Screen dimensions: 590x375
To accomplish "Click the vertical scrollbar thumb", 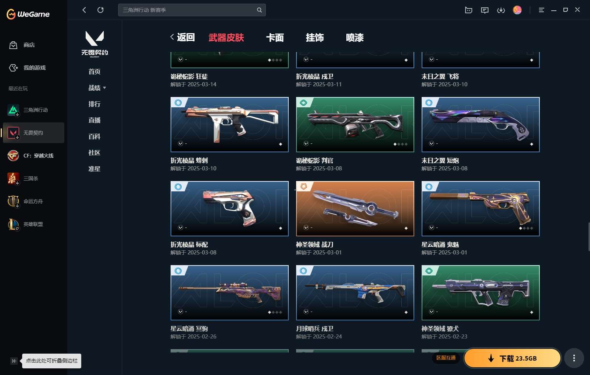I will pyautogui.click(x=589, y=237).
